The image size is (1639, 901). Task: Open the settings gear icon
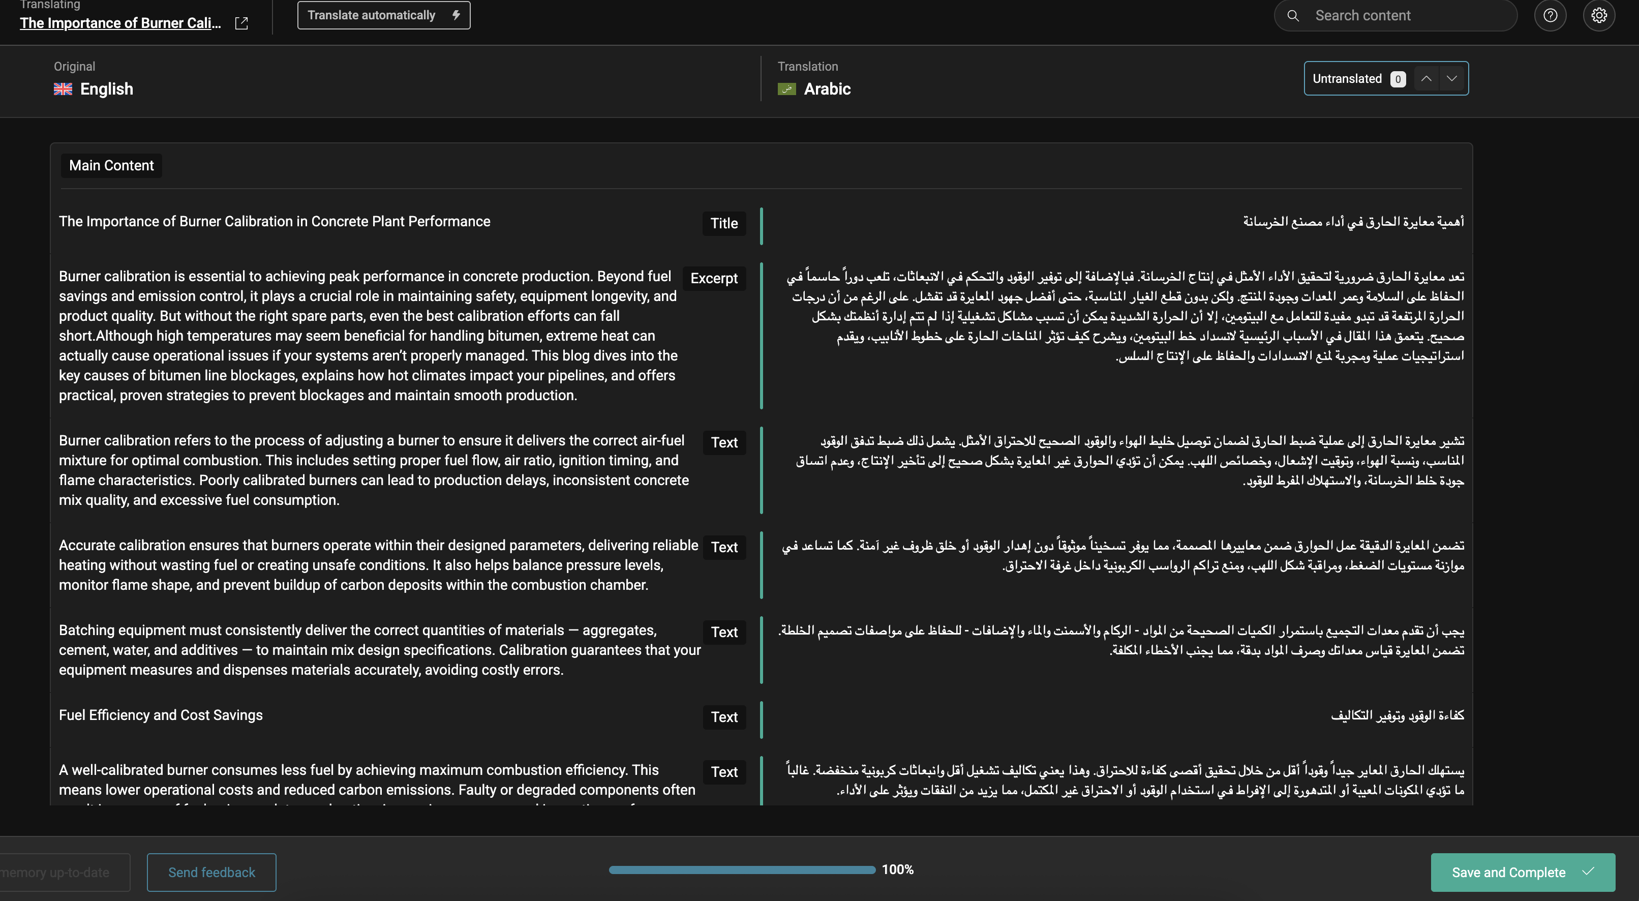[1599, 15]
